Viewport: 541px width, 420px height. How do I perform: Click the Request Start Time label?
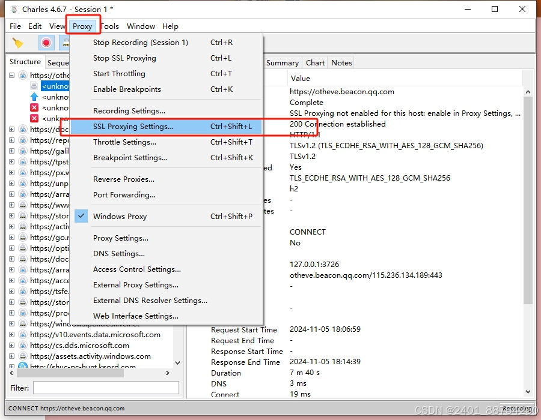244,330
